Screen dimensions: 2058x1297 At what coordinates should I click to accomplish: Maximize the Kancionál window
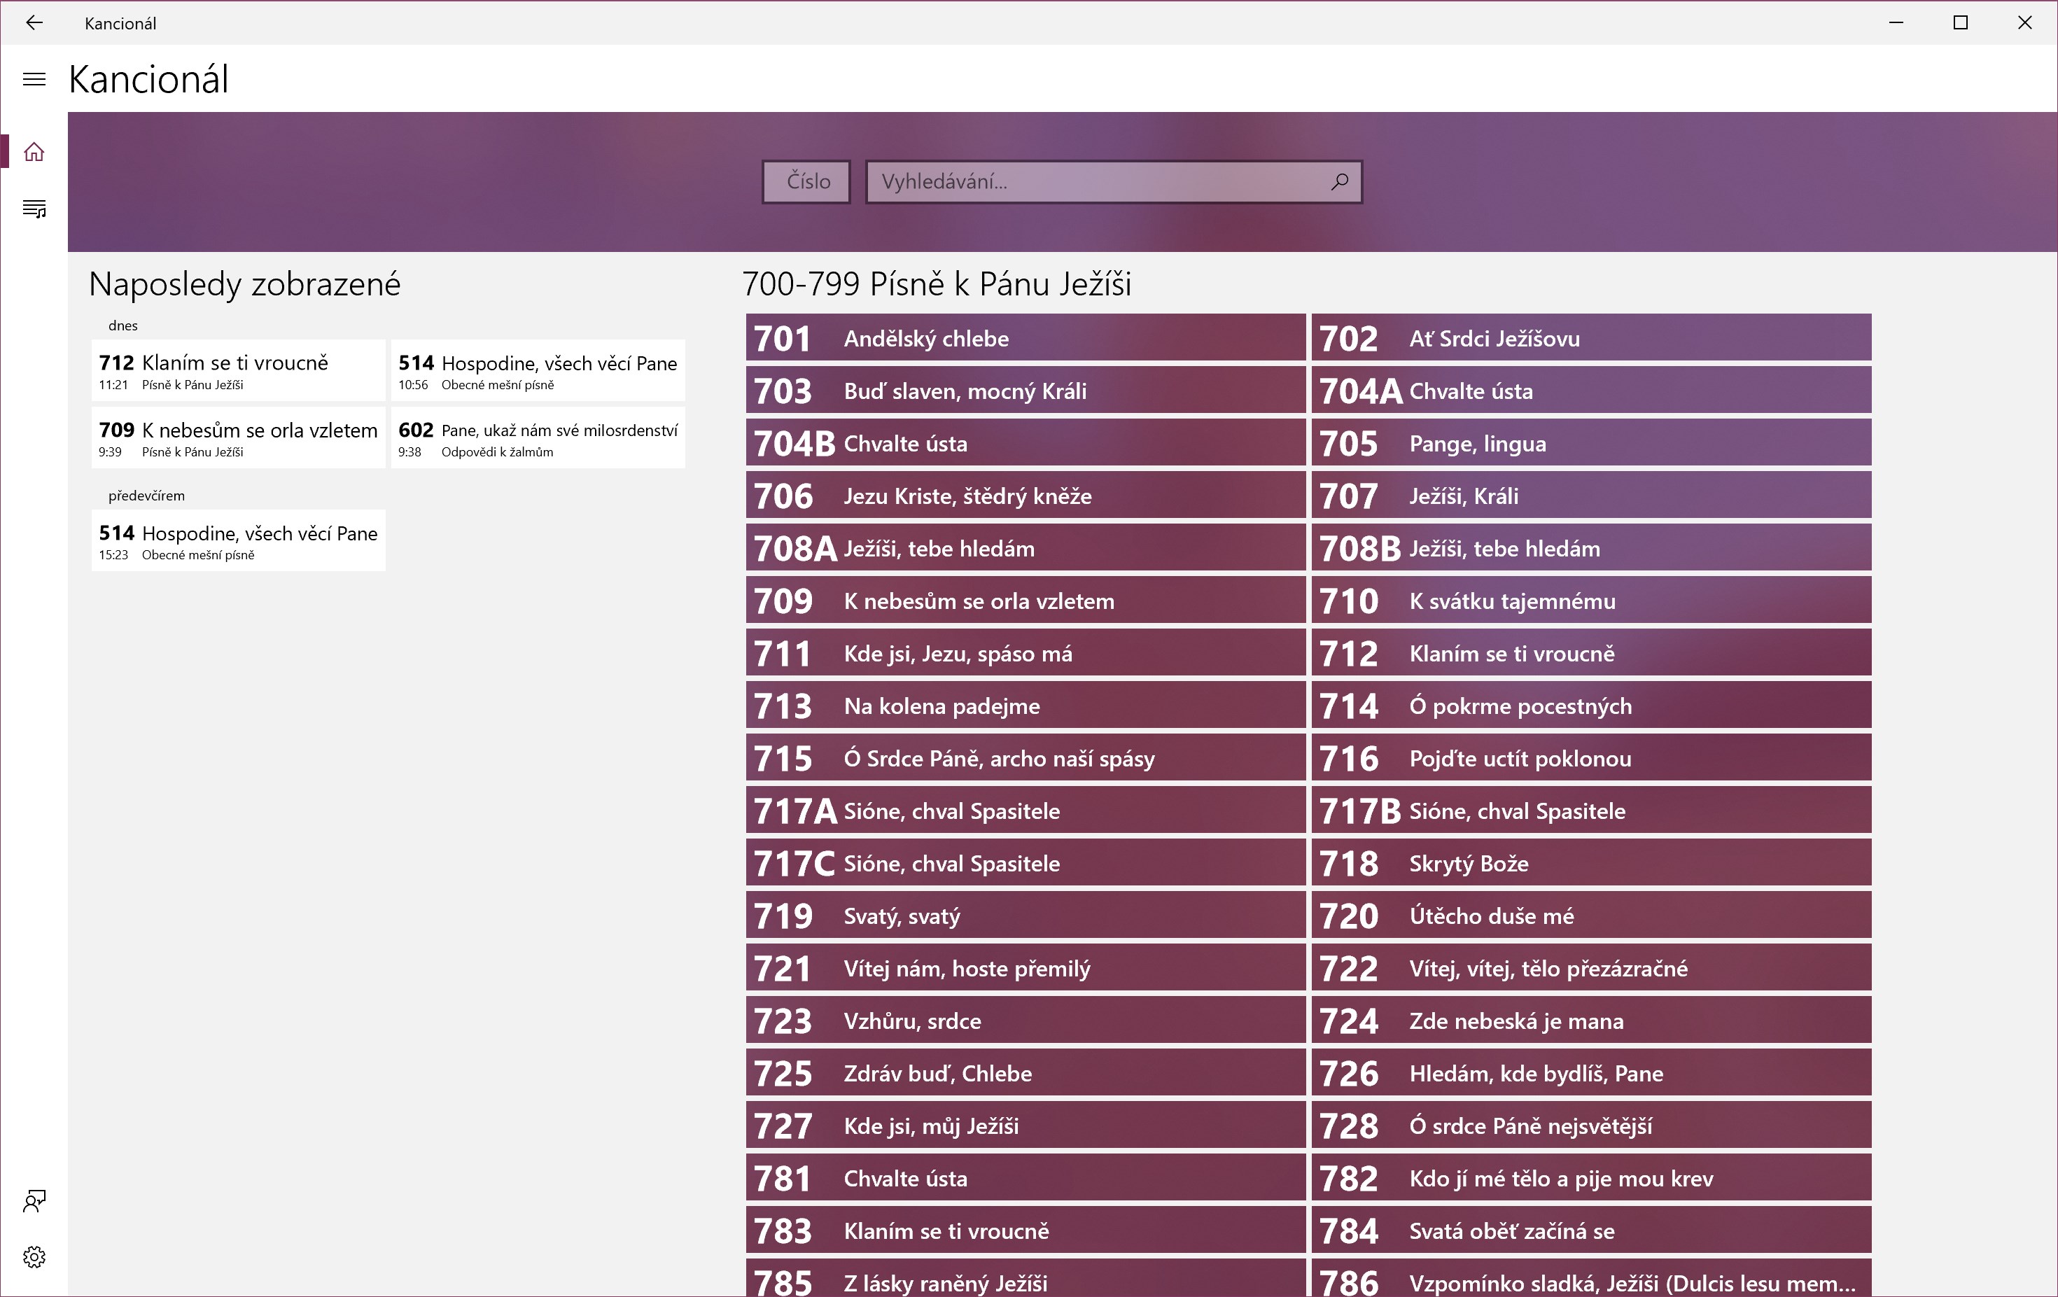[x=1961, y=23]
